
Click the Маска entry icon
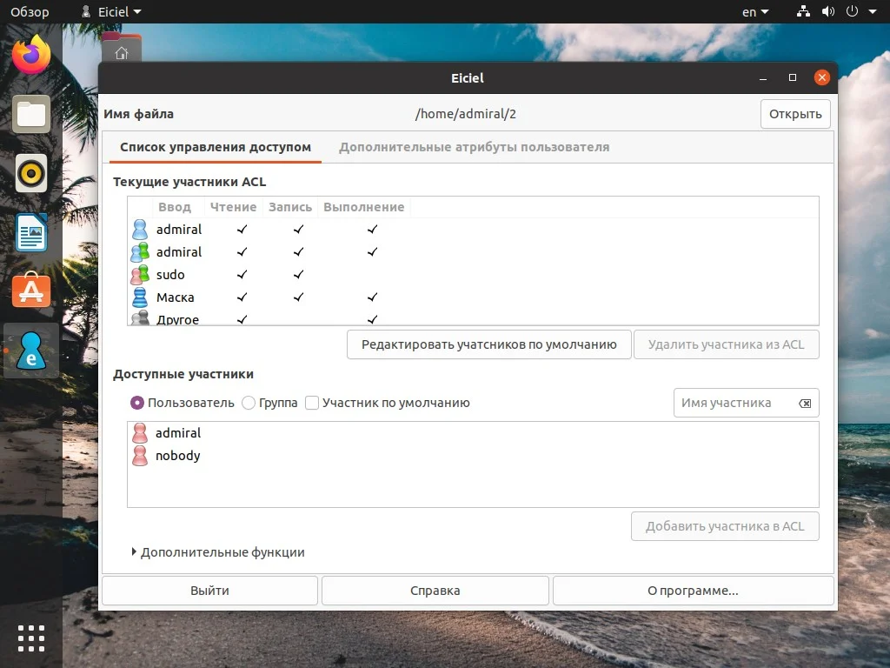[x=140, y=297]
